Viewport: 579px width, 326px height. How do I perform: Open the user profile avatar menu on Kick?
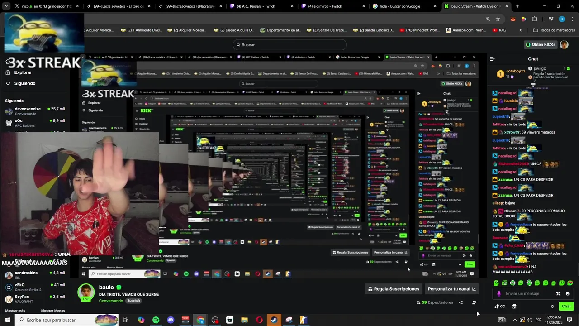564,44
